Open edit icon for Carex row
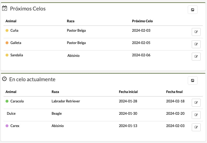 pos(196,127)
